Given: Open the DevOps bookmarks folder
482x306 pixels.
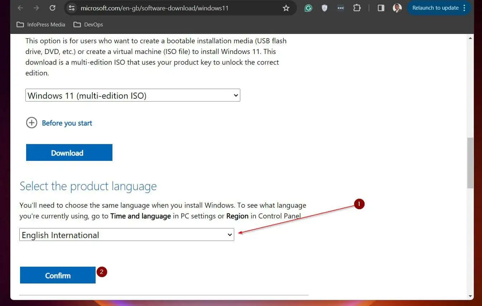Looking at the screenshot, I should tap(88, 25).
